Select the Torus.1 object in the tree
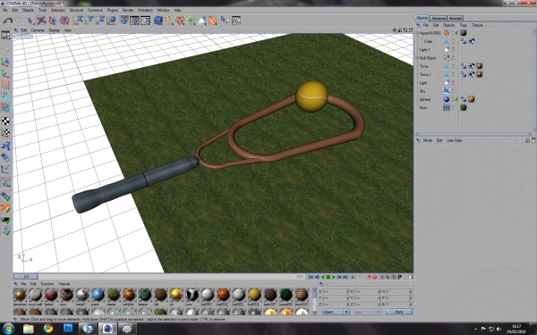 tap(425, 74)
